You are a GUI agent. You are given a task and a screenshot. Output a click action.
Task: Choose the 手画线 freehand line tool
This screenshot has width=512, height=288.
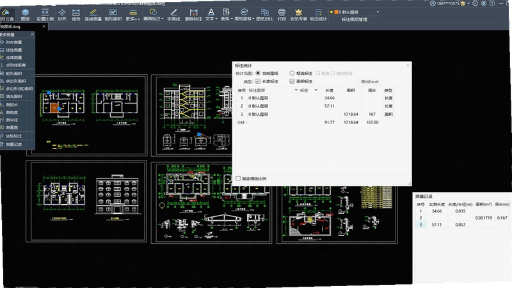[173, 15]
